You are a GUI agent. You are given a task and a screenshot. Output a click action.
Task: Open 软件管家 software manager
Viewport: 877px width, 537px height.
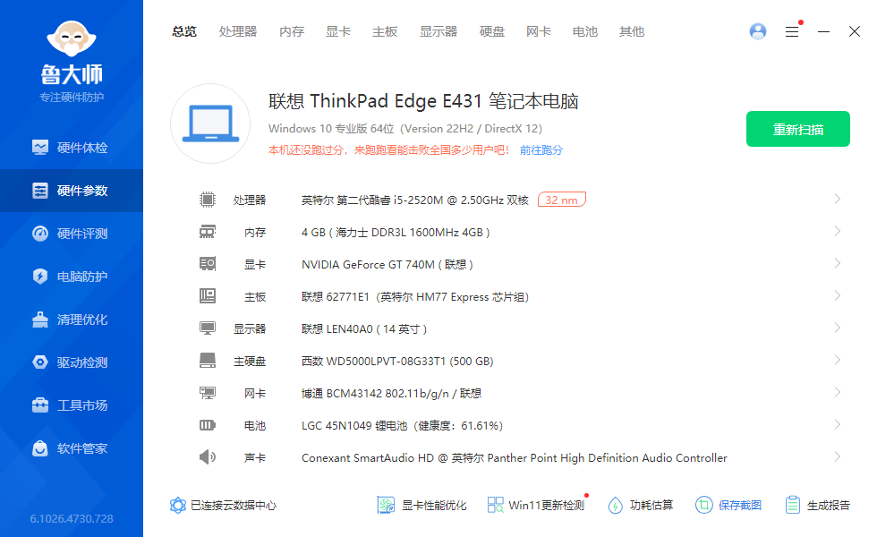(71, 448)
